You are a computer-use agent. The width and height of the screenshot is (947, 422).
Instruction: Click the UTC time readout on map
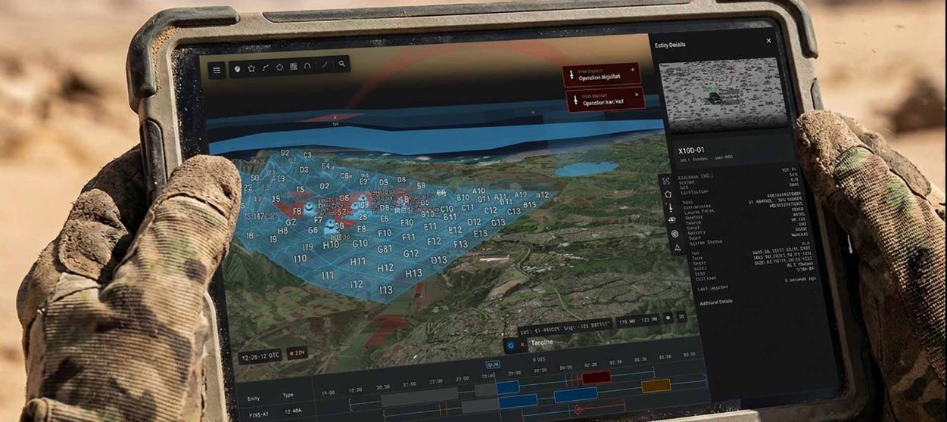[x=260, y=355]
